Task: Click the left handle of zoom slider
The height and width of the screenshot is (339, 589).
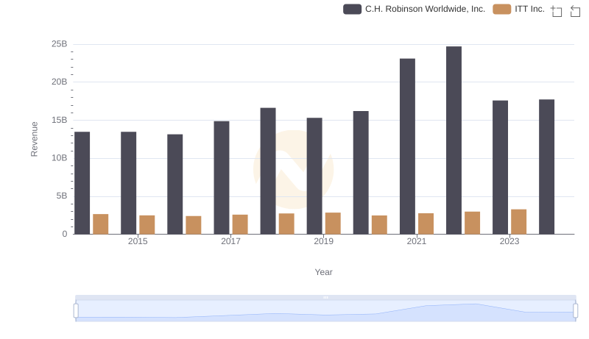Action: pyautogui.click(x=76, y=311)
